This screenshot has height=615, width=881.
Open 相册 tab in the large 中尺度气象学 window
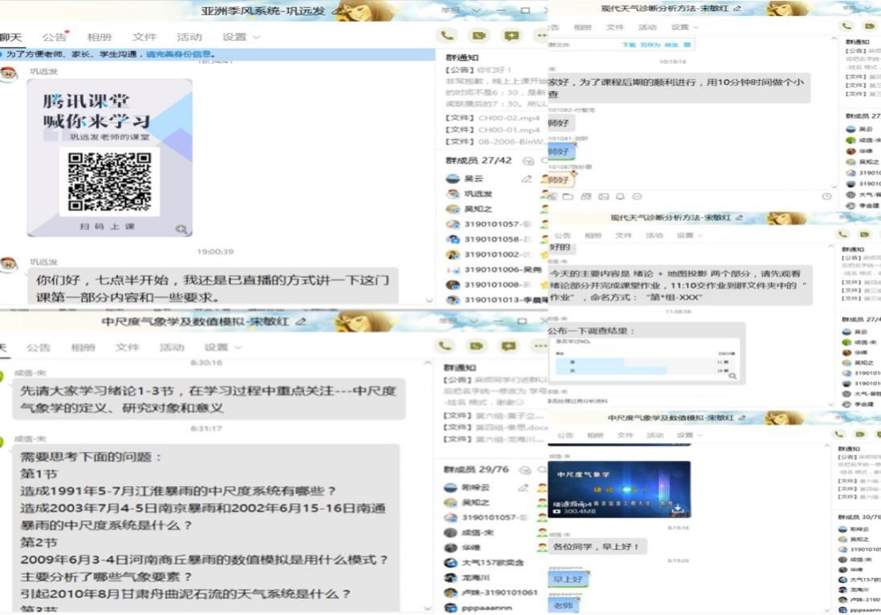(83, 348)
